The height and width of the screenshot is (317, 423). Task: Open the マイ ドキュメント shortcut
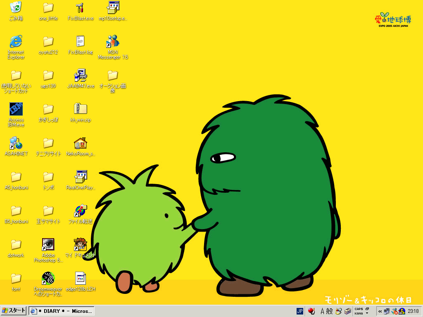point(81,248)
